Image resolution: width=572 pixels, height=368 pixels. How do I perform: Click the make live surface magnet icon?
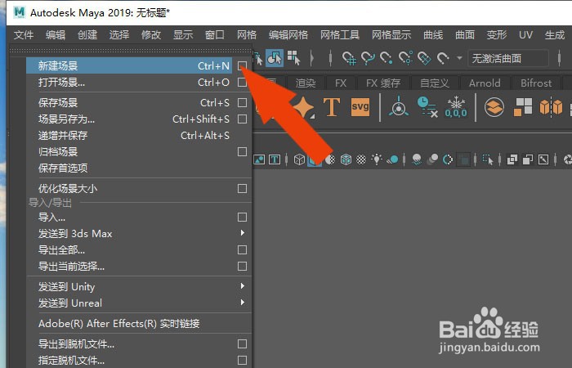pyautogui.click(x=443, y=58)
